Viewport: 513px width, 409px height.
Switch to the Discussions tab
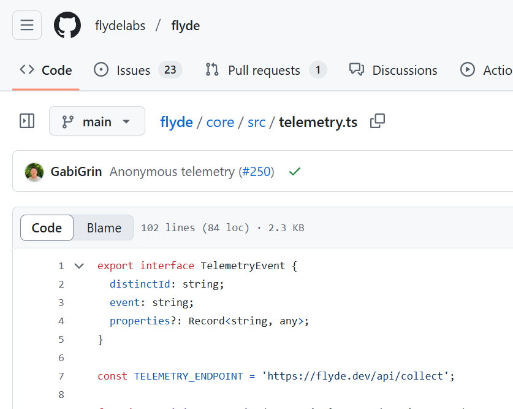click(393, 70)
